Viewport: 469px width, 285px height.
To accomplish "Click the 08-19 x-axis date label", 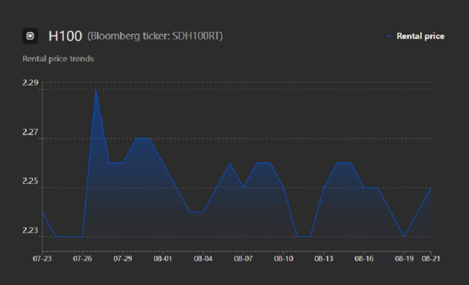I will 404,259.
